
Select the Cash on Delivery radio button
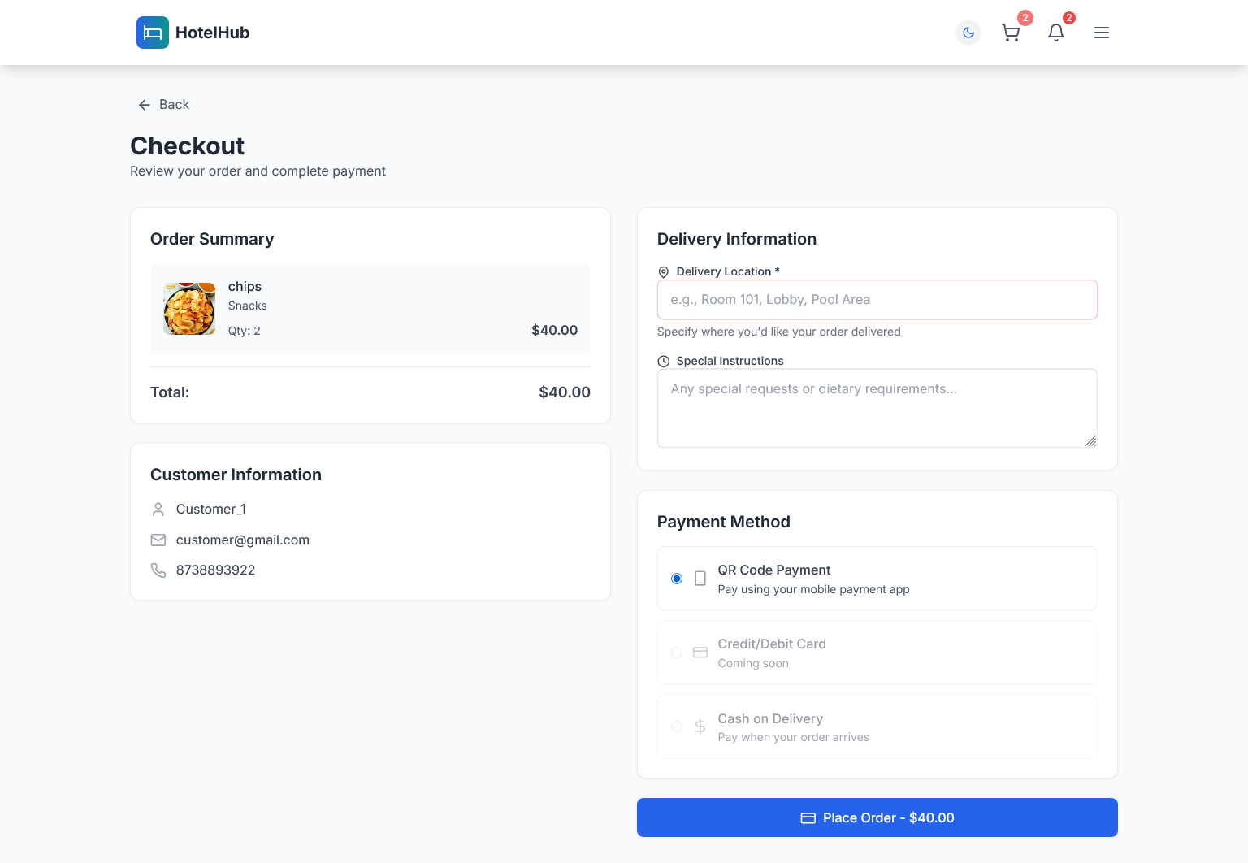pos(677,726)
